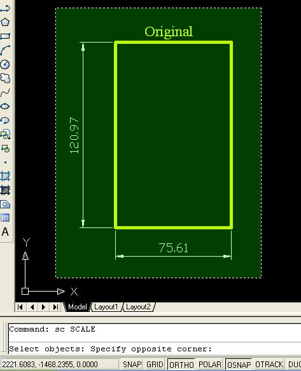
Task: Select the Multiline Text tool
Action: (x=5, y=232)
